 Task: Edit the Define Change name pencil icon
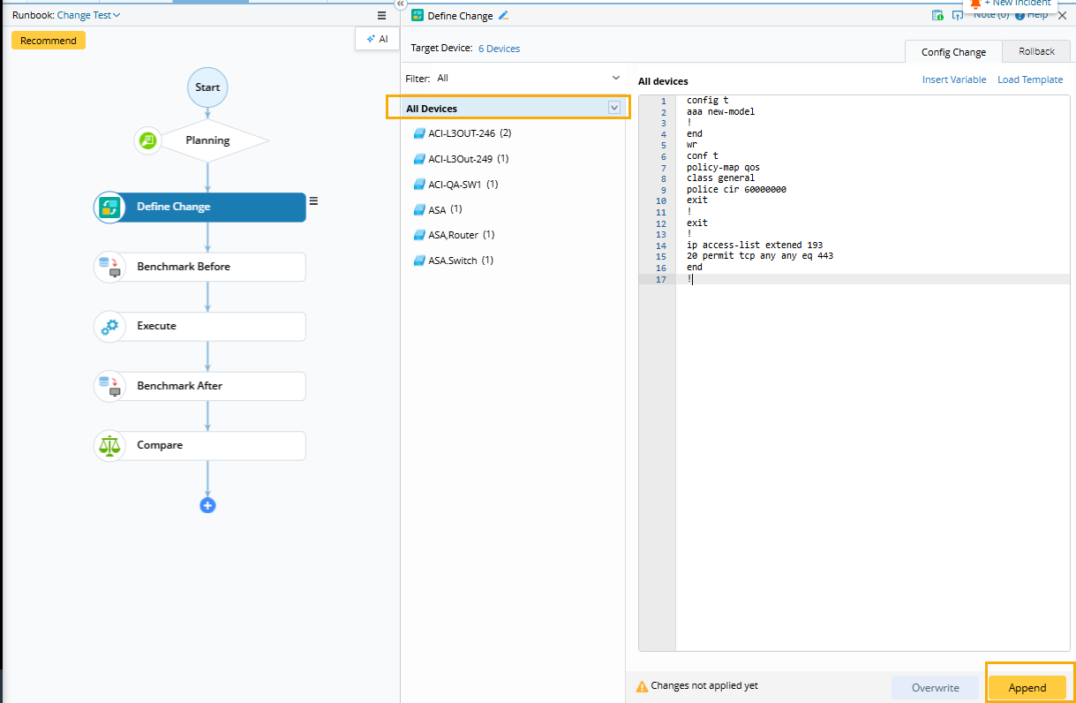coord(504,16)
